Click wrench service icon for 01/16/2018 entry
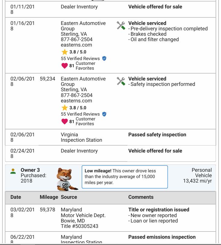The width and height of the screenshot is (221, 245). coord(121,26)
